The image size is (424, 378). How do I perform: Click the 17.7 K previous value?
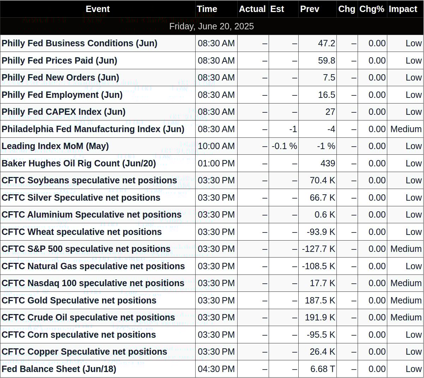point(323,283)
